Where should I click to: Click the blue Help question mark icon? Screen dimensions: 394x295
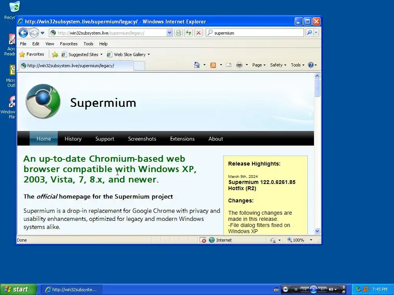(311, 65)
